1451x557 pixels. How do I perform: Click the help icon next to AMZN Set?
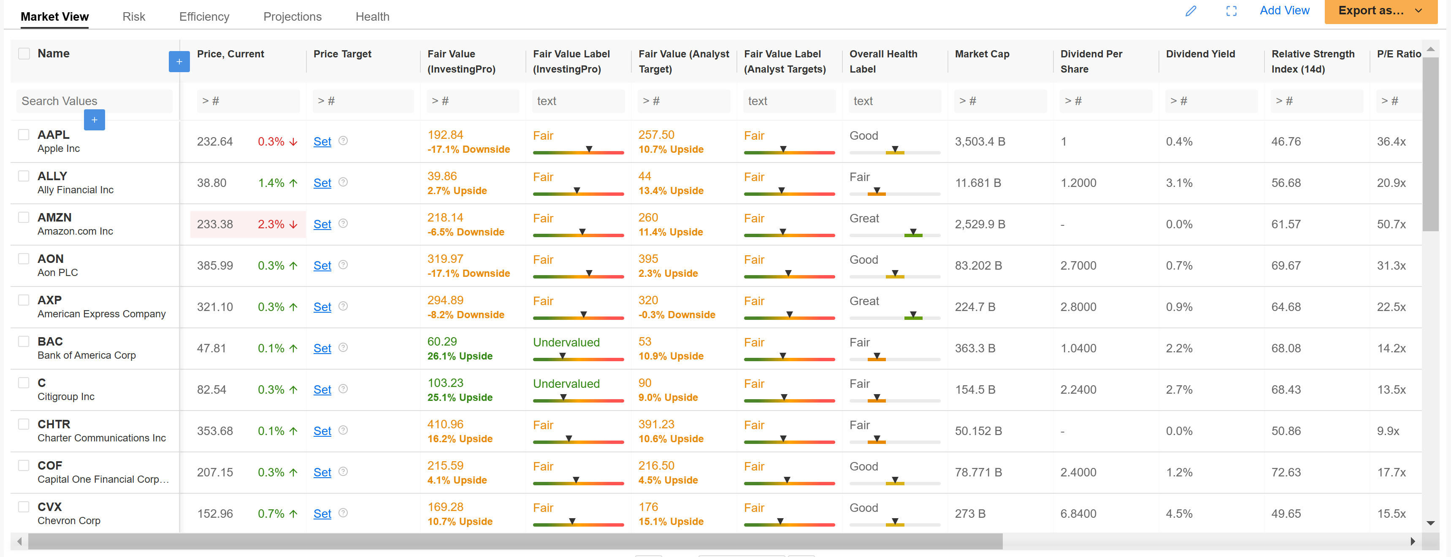pos(343,224)
